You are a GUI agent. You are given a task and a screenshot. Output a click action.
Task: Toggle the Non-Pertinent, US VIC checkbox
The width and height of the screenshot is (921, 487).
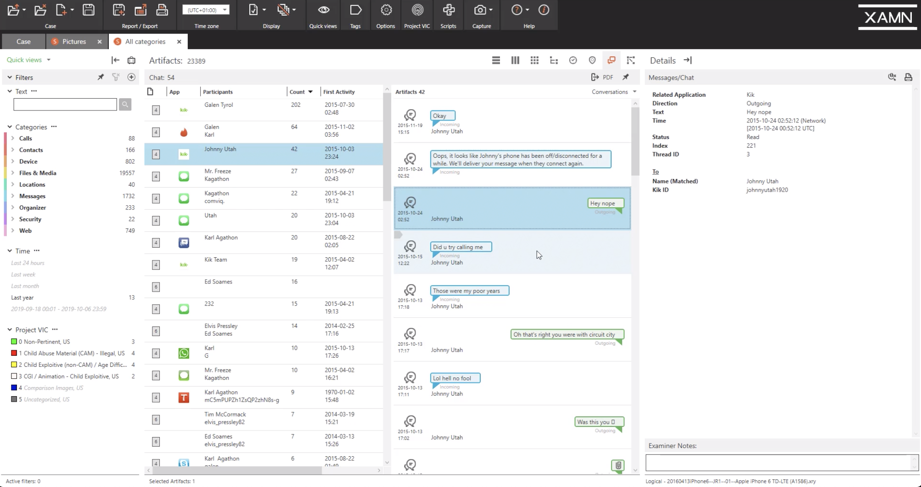(14, 342)
